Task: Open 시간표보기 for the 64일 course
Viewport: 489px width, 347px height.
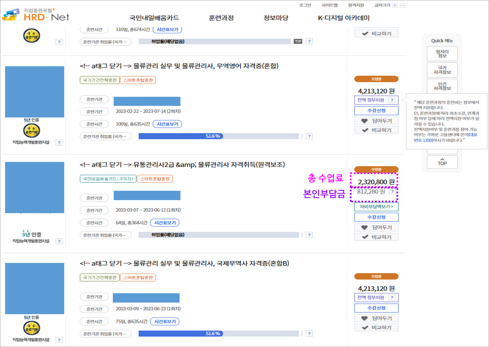Action: [165, 223]
